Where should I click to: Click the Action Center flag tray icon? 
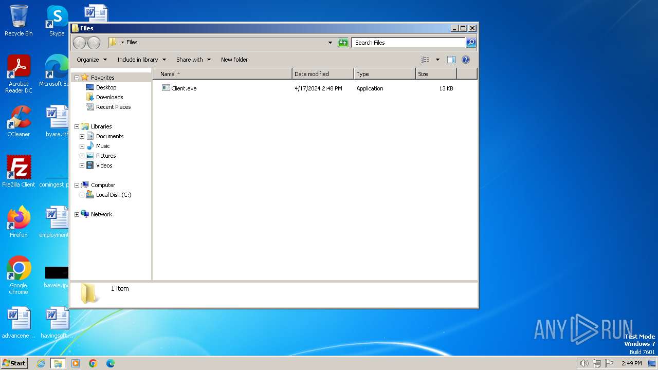pos(609,363)
